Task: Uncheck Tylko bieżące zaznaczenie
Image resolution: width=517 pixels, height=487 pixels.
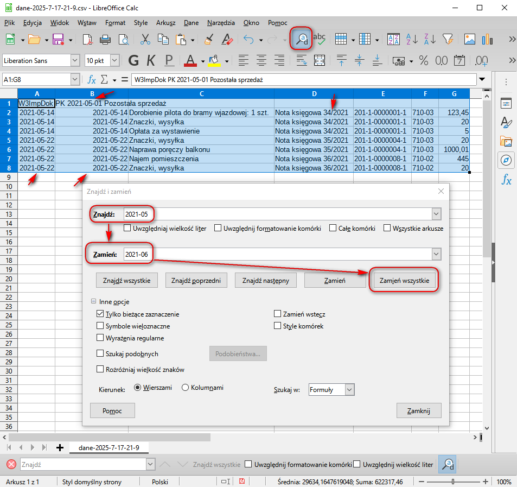Action: 100,314
